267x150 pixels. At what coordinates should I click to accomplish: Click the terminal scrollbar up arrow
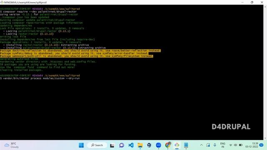(x=265, y=7)
